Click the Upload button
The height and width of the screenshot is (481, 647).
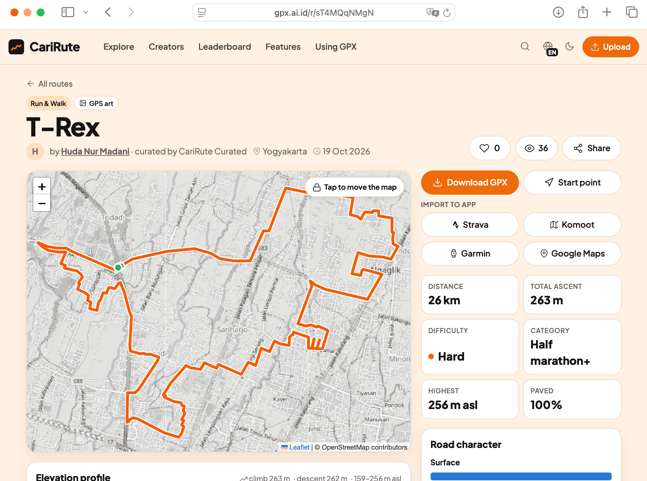click(610, 47)
